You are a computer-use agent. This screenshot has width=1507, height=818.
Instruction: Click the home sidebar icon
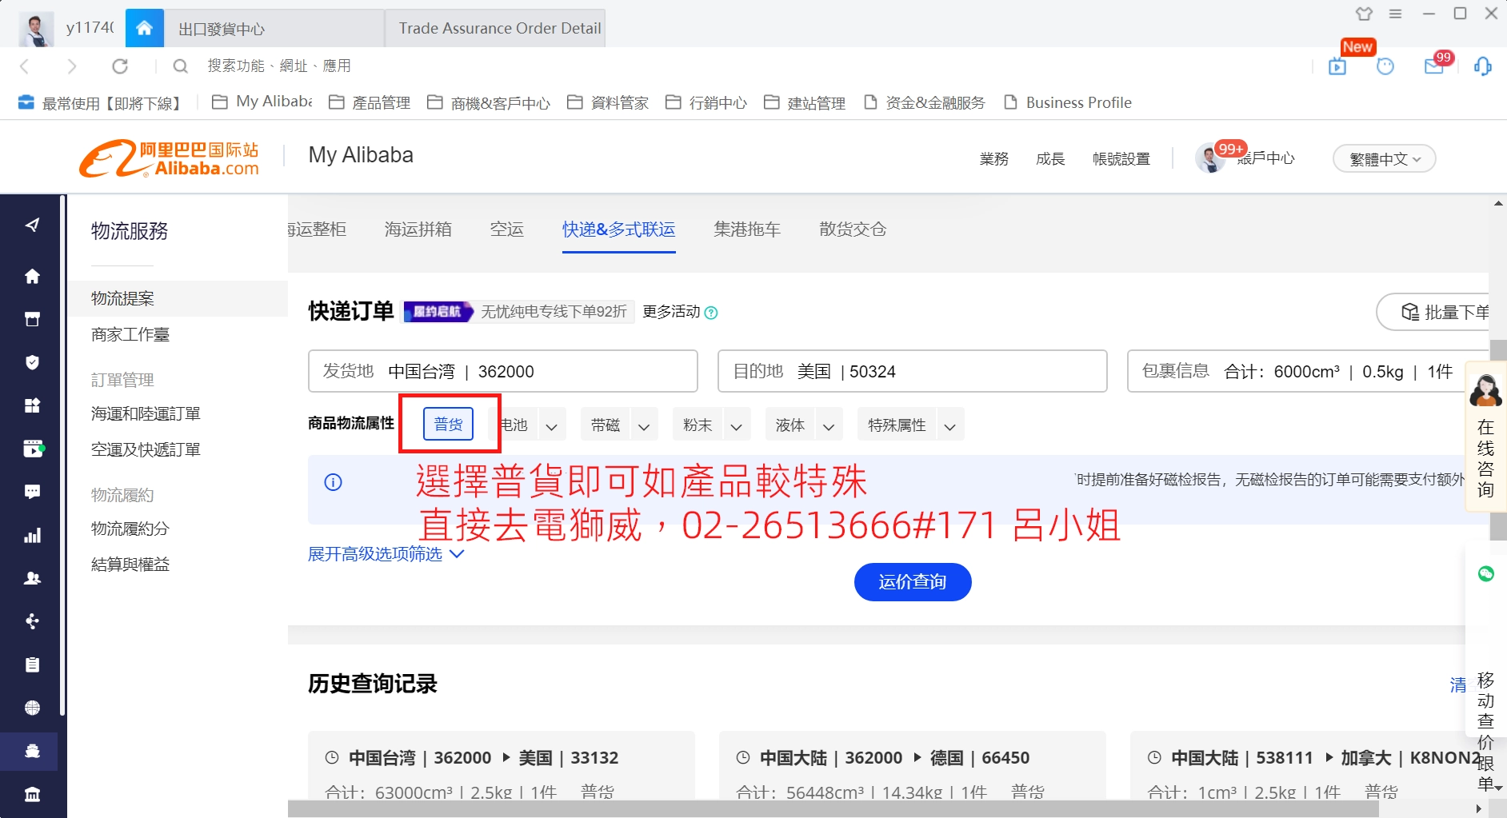click(x=32, y=276)
